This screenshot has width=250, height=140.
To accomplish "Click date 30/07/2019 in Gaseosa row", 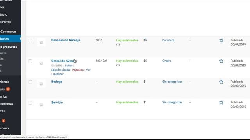I will point(238,44).
